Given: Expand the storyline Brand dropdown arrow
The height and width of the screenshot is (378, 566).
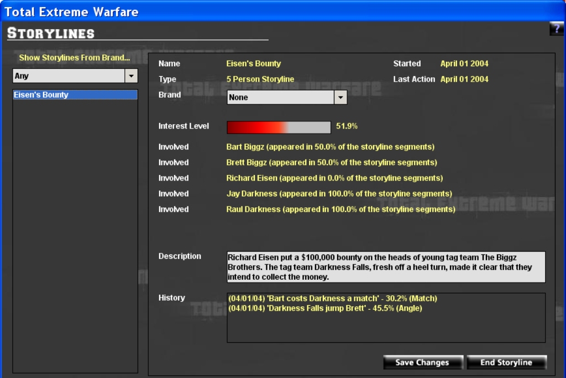Looking at the screenshot, I should pos(340,98).
